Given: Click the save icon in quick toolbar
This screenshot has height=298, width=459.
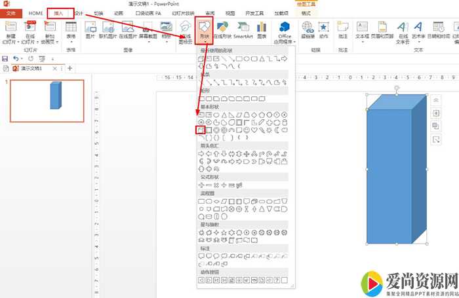Looking at the screenshot, I should tap(6, 58).
